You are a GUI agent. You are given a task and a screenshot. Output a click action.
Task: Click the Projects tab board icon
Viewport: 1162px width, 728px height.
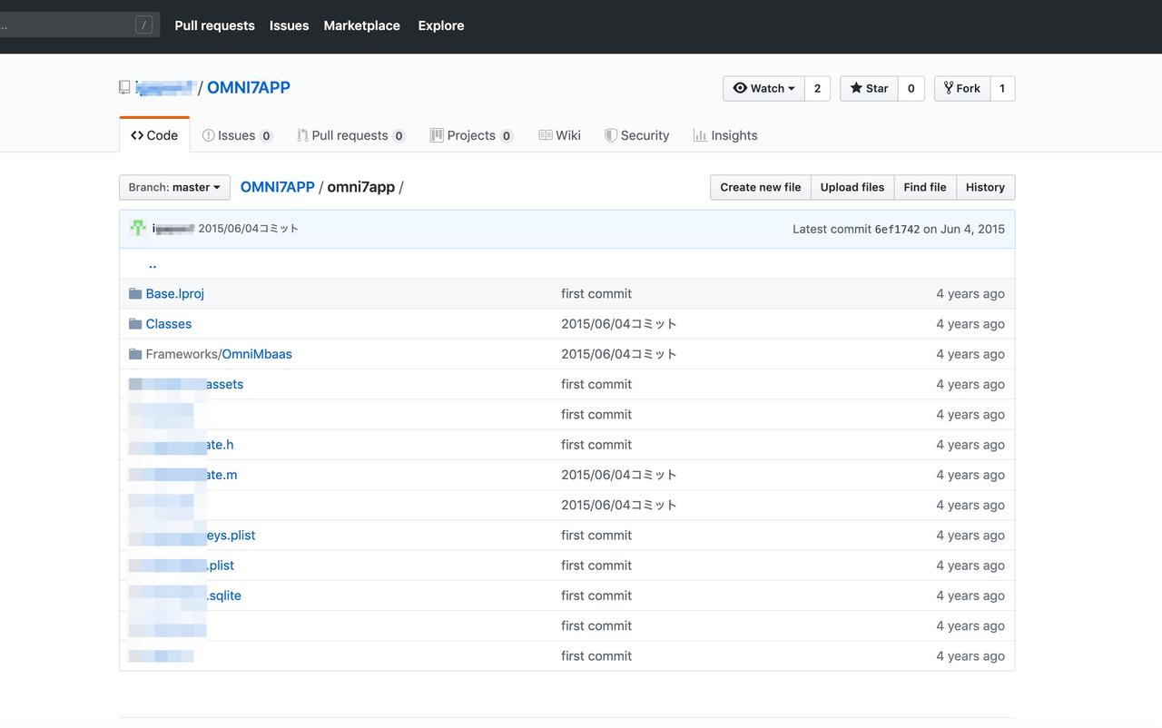(x=437, y=135)
